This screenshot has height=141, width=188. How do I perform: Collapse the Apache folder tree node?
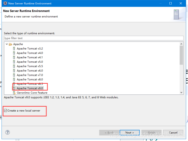7,44
